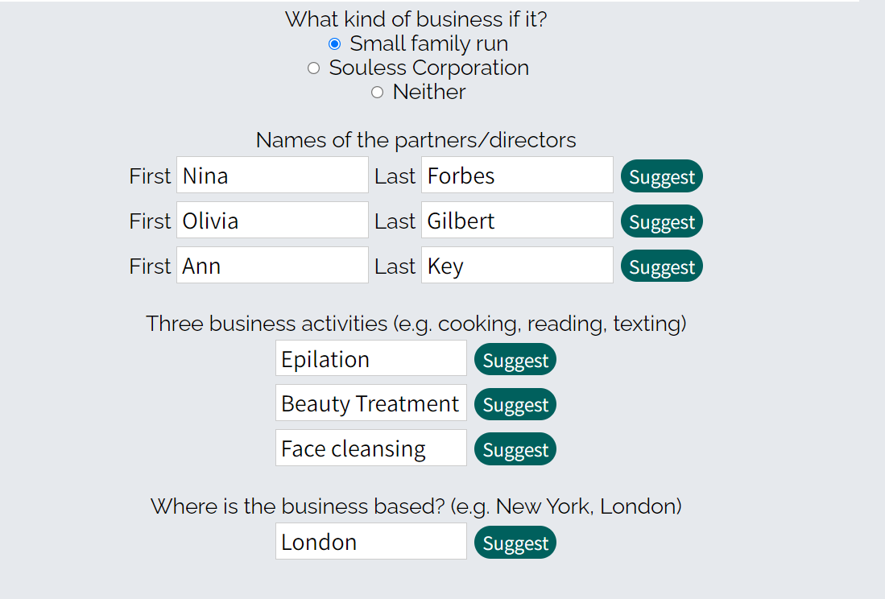Hit Suggest for Ann Key row
The image size is (885, 599).
point(661,266)
